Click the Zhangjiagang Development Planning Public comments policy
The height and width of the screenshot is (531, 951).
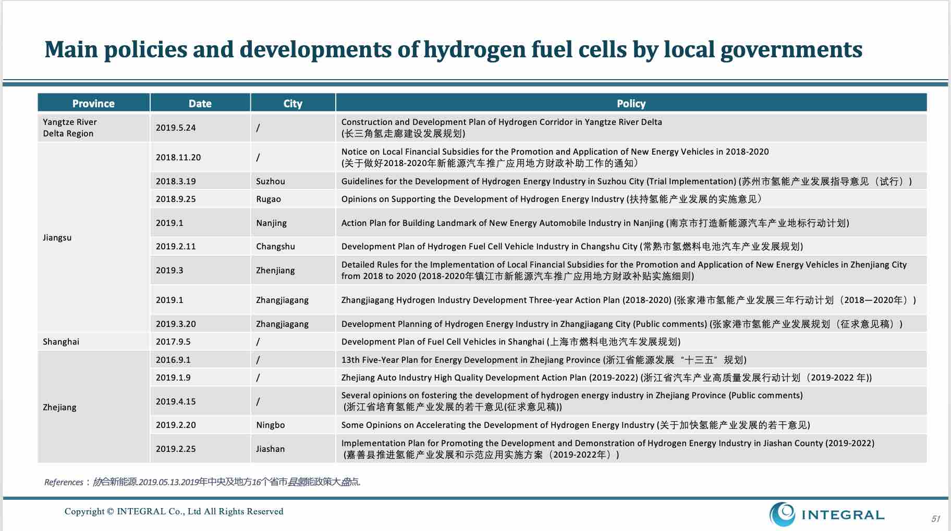pyautogui.click(x=622, y=324)
